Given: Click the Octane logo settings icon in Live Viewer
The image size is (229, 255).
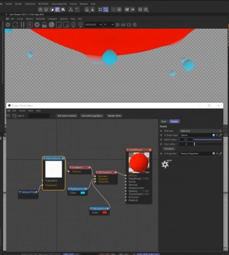Looking at the screenshot, I should (x=8, y=25).
